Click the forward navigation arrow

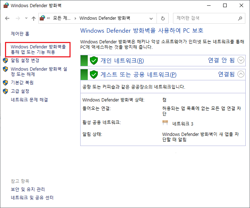18,18
